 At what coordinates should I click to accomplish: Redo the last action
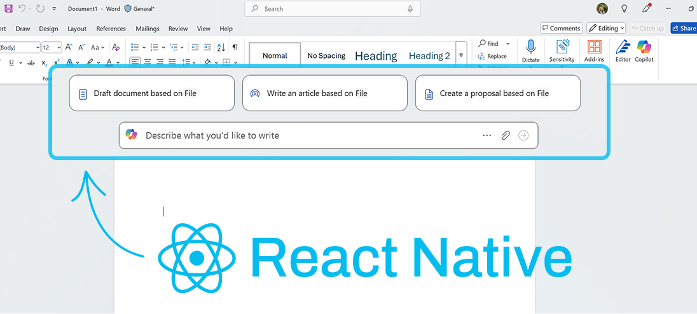40,8
